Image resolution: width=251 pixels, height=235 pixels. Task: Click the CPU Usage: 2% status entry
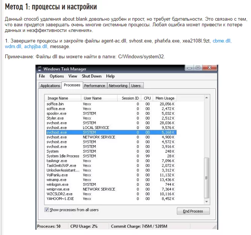click(x=84, y=226)
